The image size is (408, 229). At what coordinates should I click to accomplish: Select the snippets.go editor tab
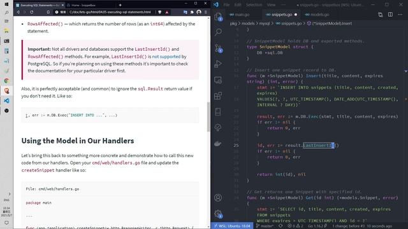(x=282, y=15)
